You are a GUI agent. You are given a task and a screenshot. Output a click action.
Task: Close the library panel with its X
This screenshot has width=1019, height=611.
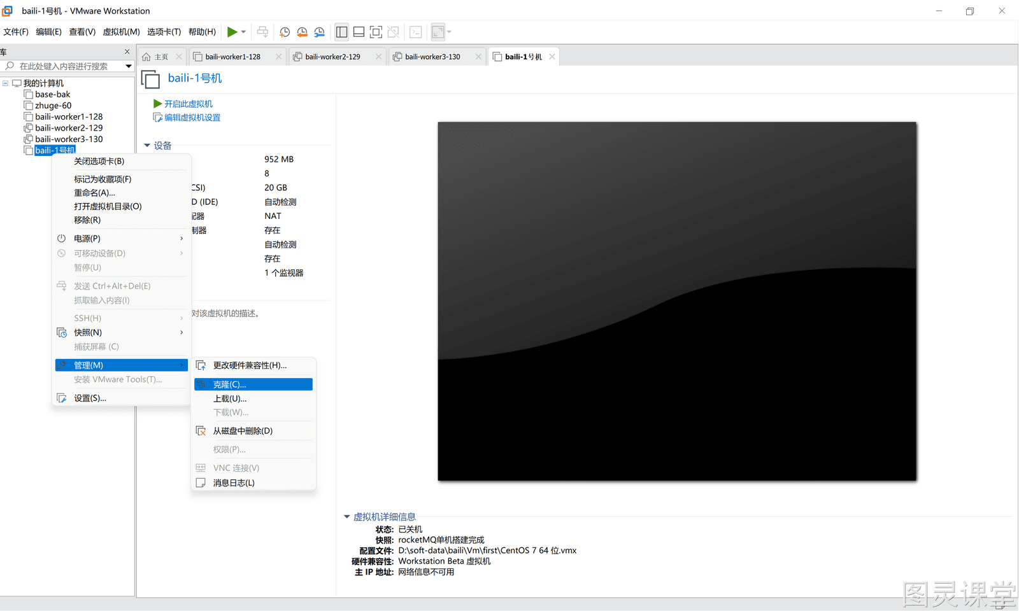pos(127,52)
